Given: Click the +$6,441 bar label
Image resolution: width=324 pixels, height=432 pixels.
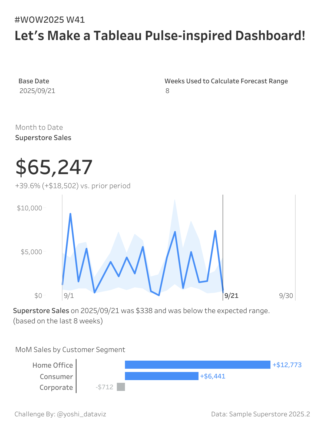Looking at the screenshot, I should coord(213,376).
